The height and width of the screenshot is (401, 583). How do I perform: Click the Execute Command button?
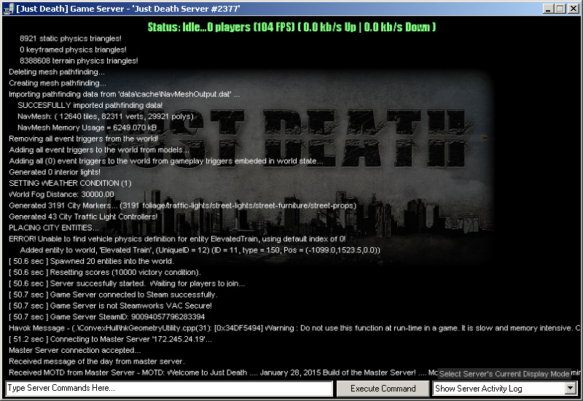383,389
